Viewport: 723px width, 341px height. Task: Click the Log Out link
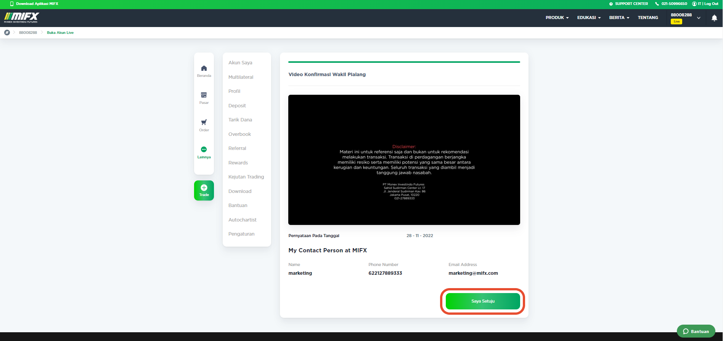[711, 4]
